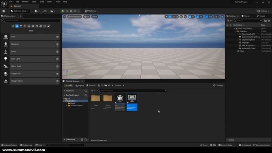Toggle the world/local coordinate icon in viewport

point(181,17)
